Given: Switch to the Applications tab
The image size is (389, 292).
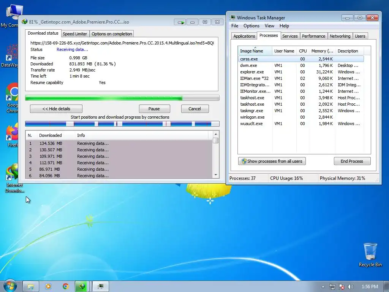Looking at the screenshot, I should click(x=244, y=36).
